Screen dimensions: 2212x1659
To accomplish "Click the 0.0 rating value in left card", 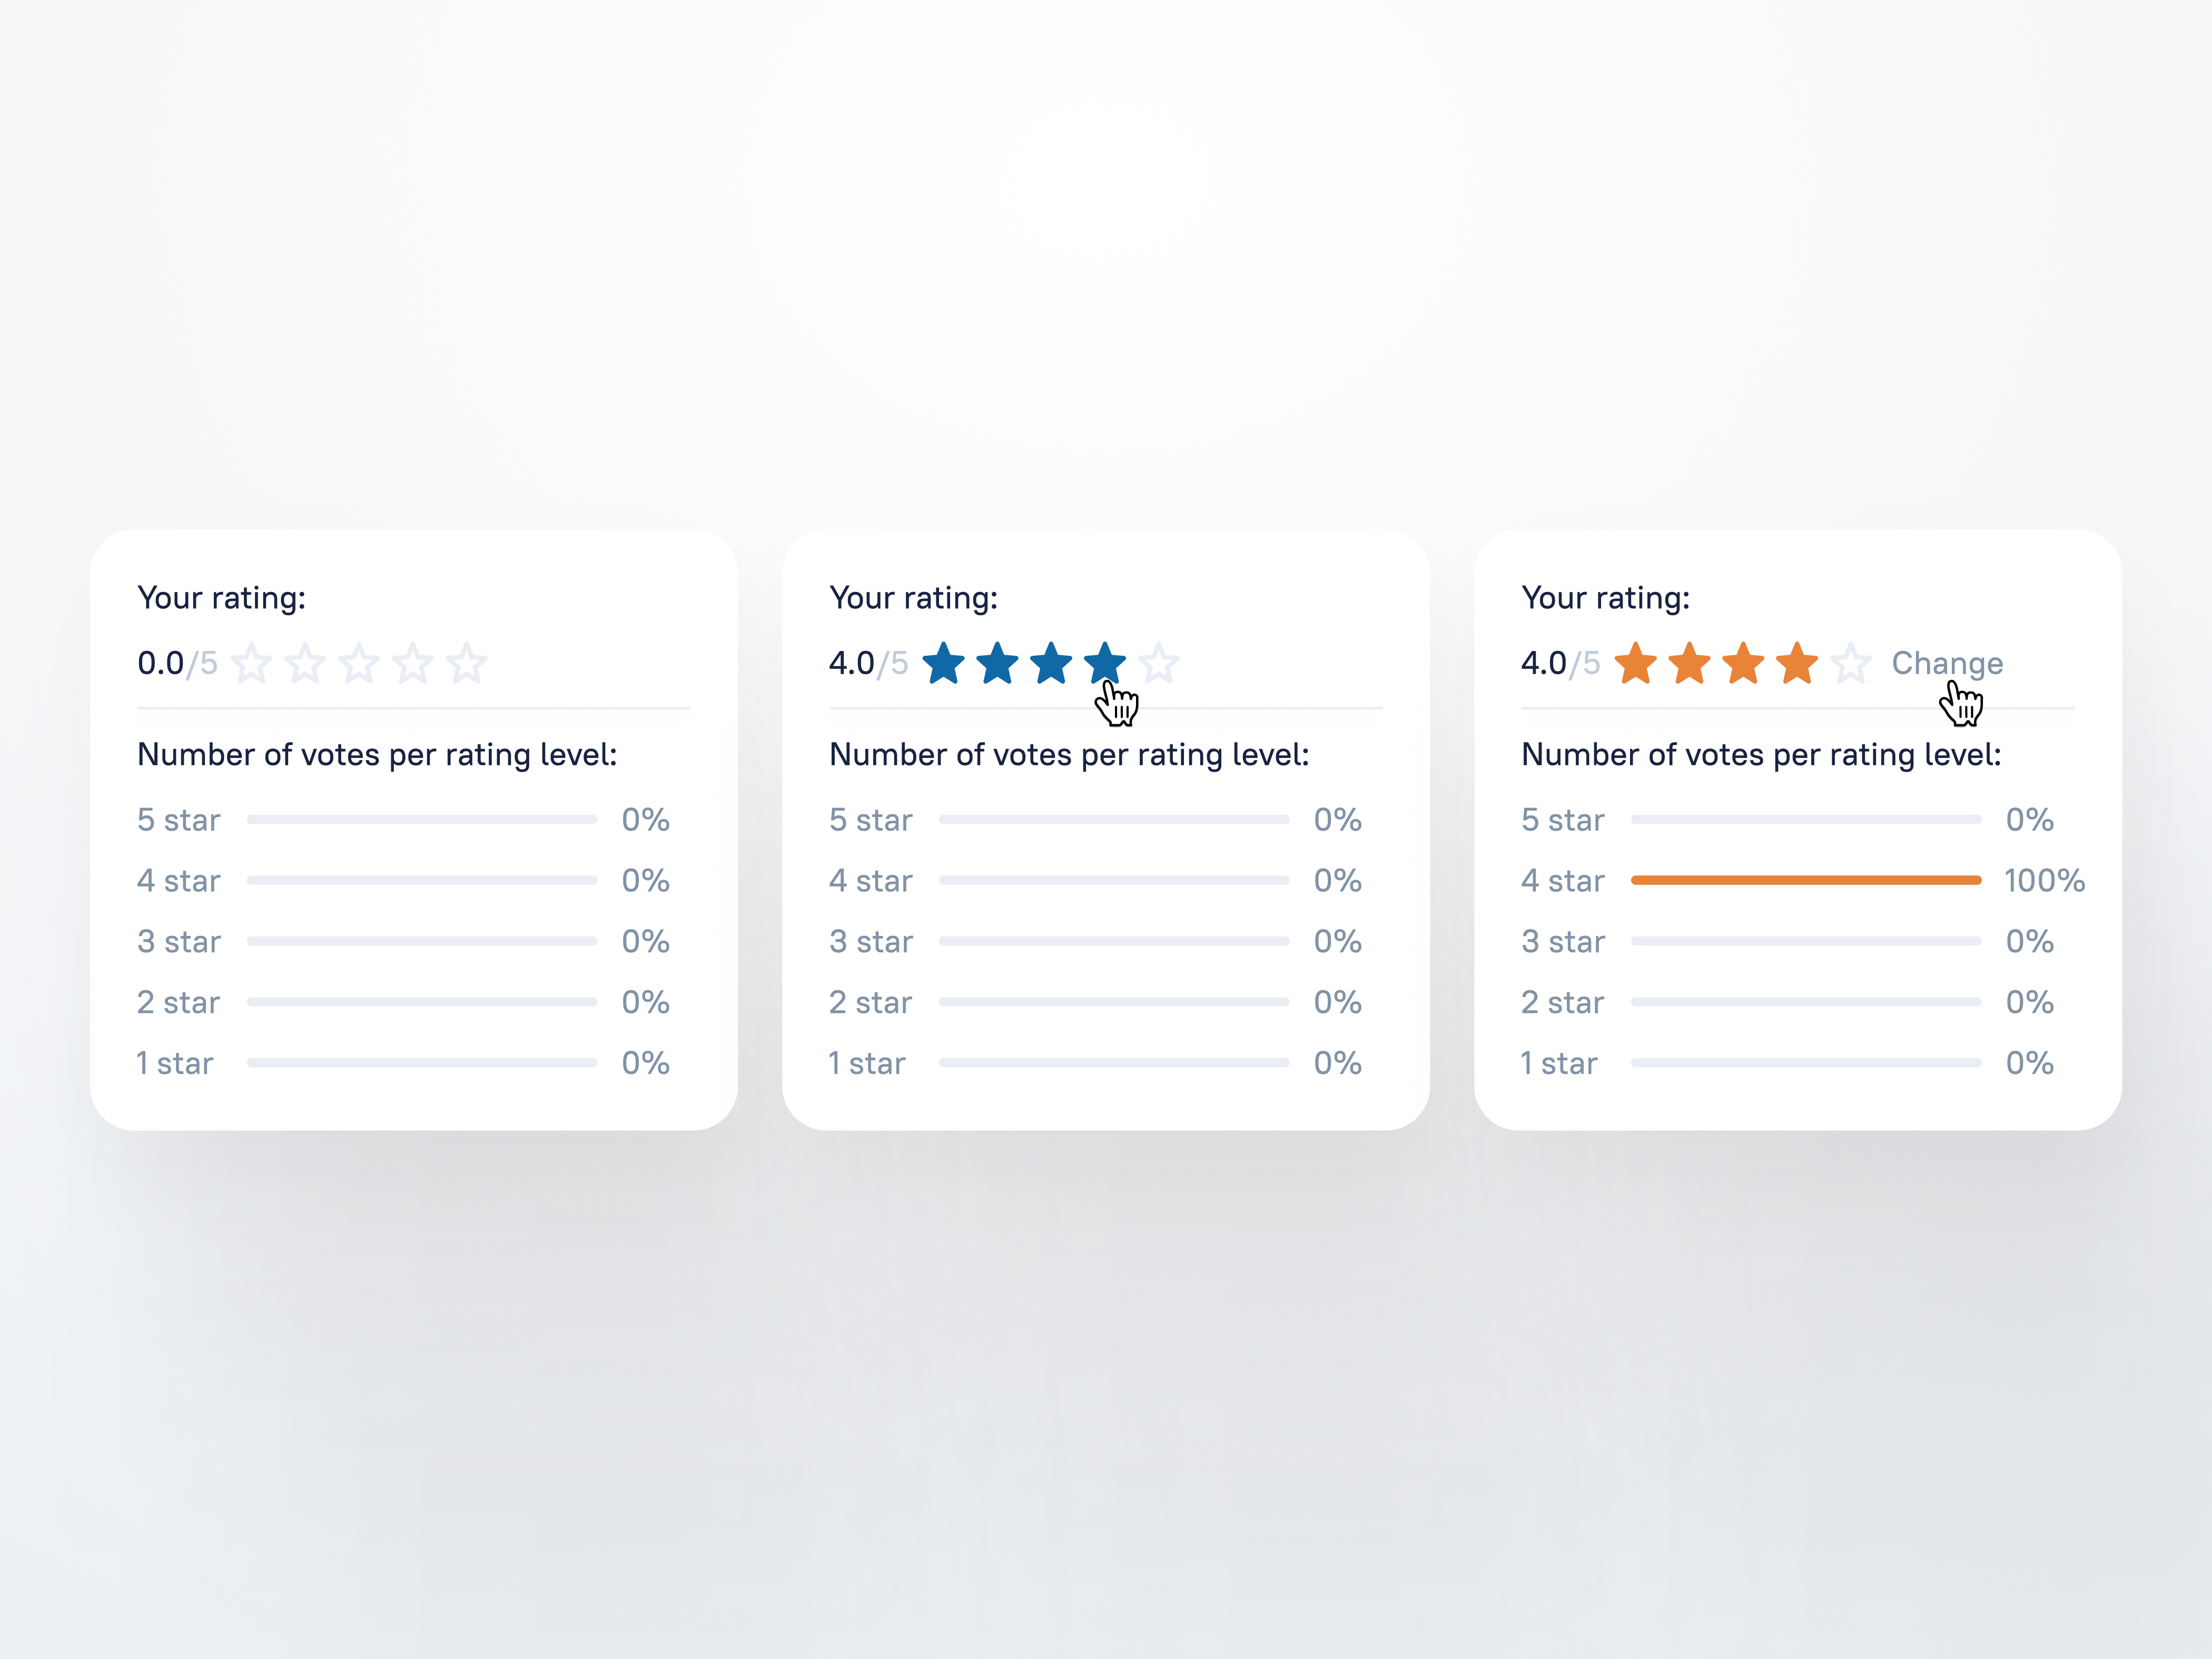I will [x=161, y=663].
